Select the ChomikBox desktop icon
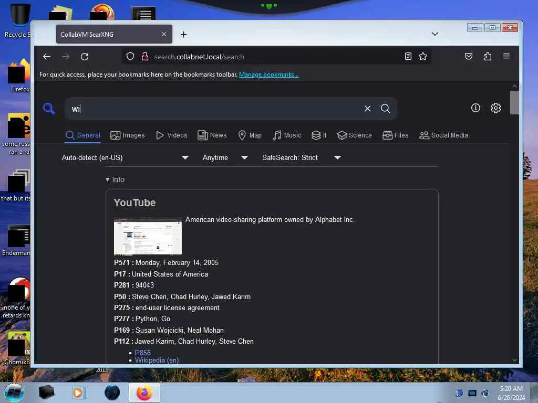This screenshot has height=403, width=538. pyautogui.click(x=17, y=348)
